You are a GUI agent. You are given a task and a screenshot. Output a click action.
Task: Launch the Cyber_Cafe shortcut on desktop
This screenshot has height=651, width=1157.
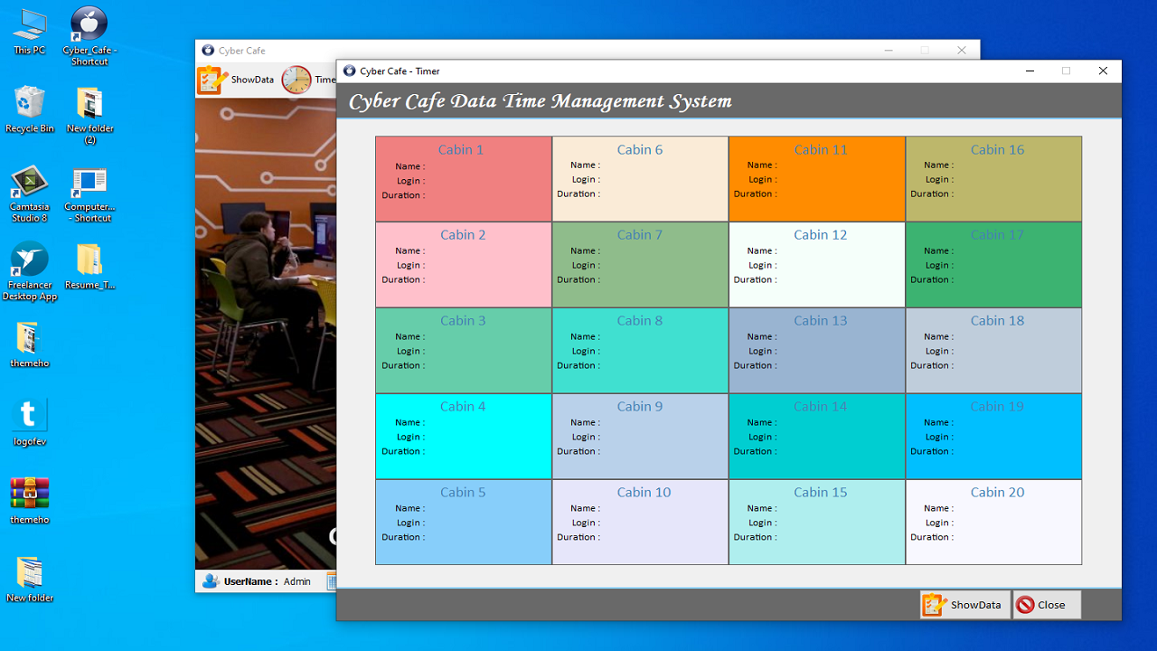coord(89,36)
